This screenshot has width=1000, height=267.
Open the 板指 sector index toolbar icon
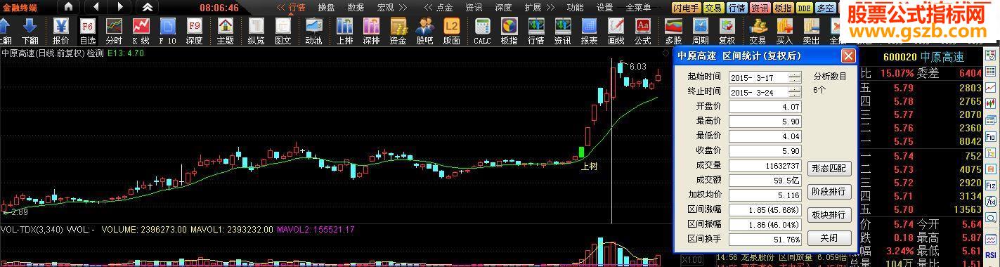[x=509, y=31]
